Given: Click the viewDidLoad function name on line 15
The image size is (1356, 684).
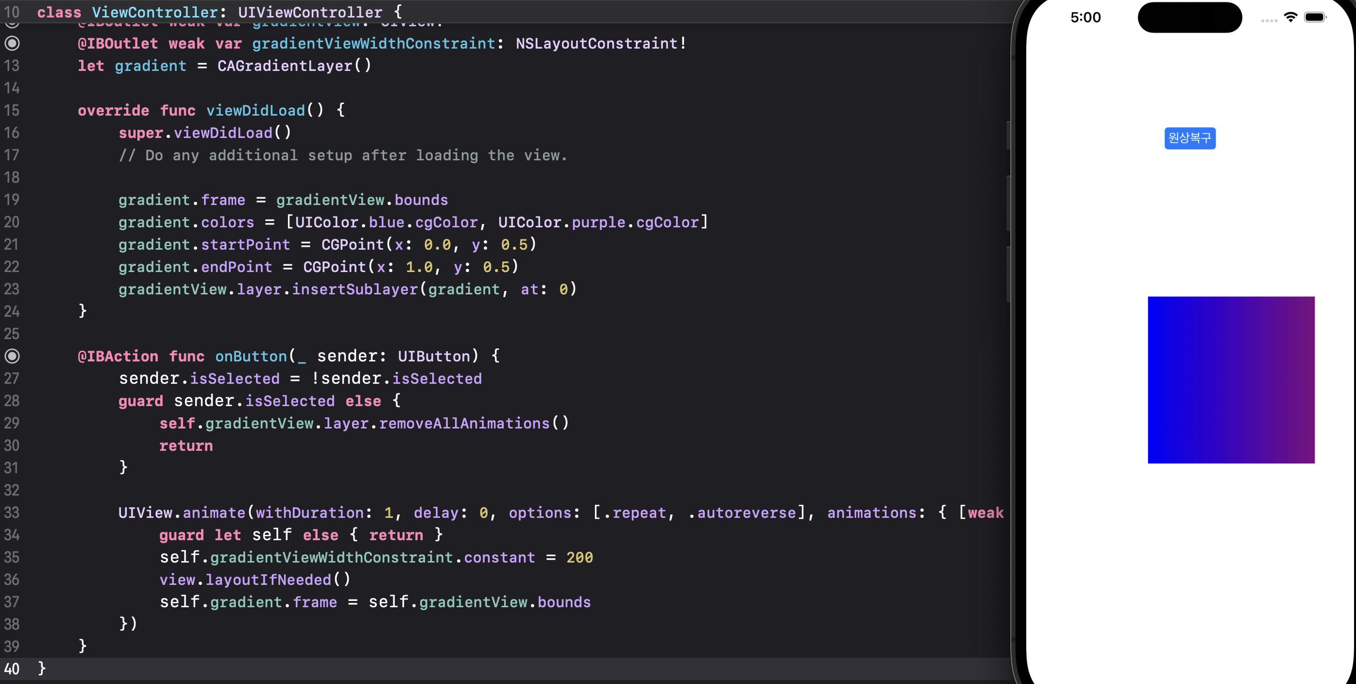Looking at the screenshot, I should [255, 111].
